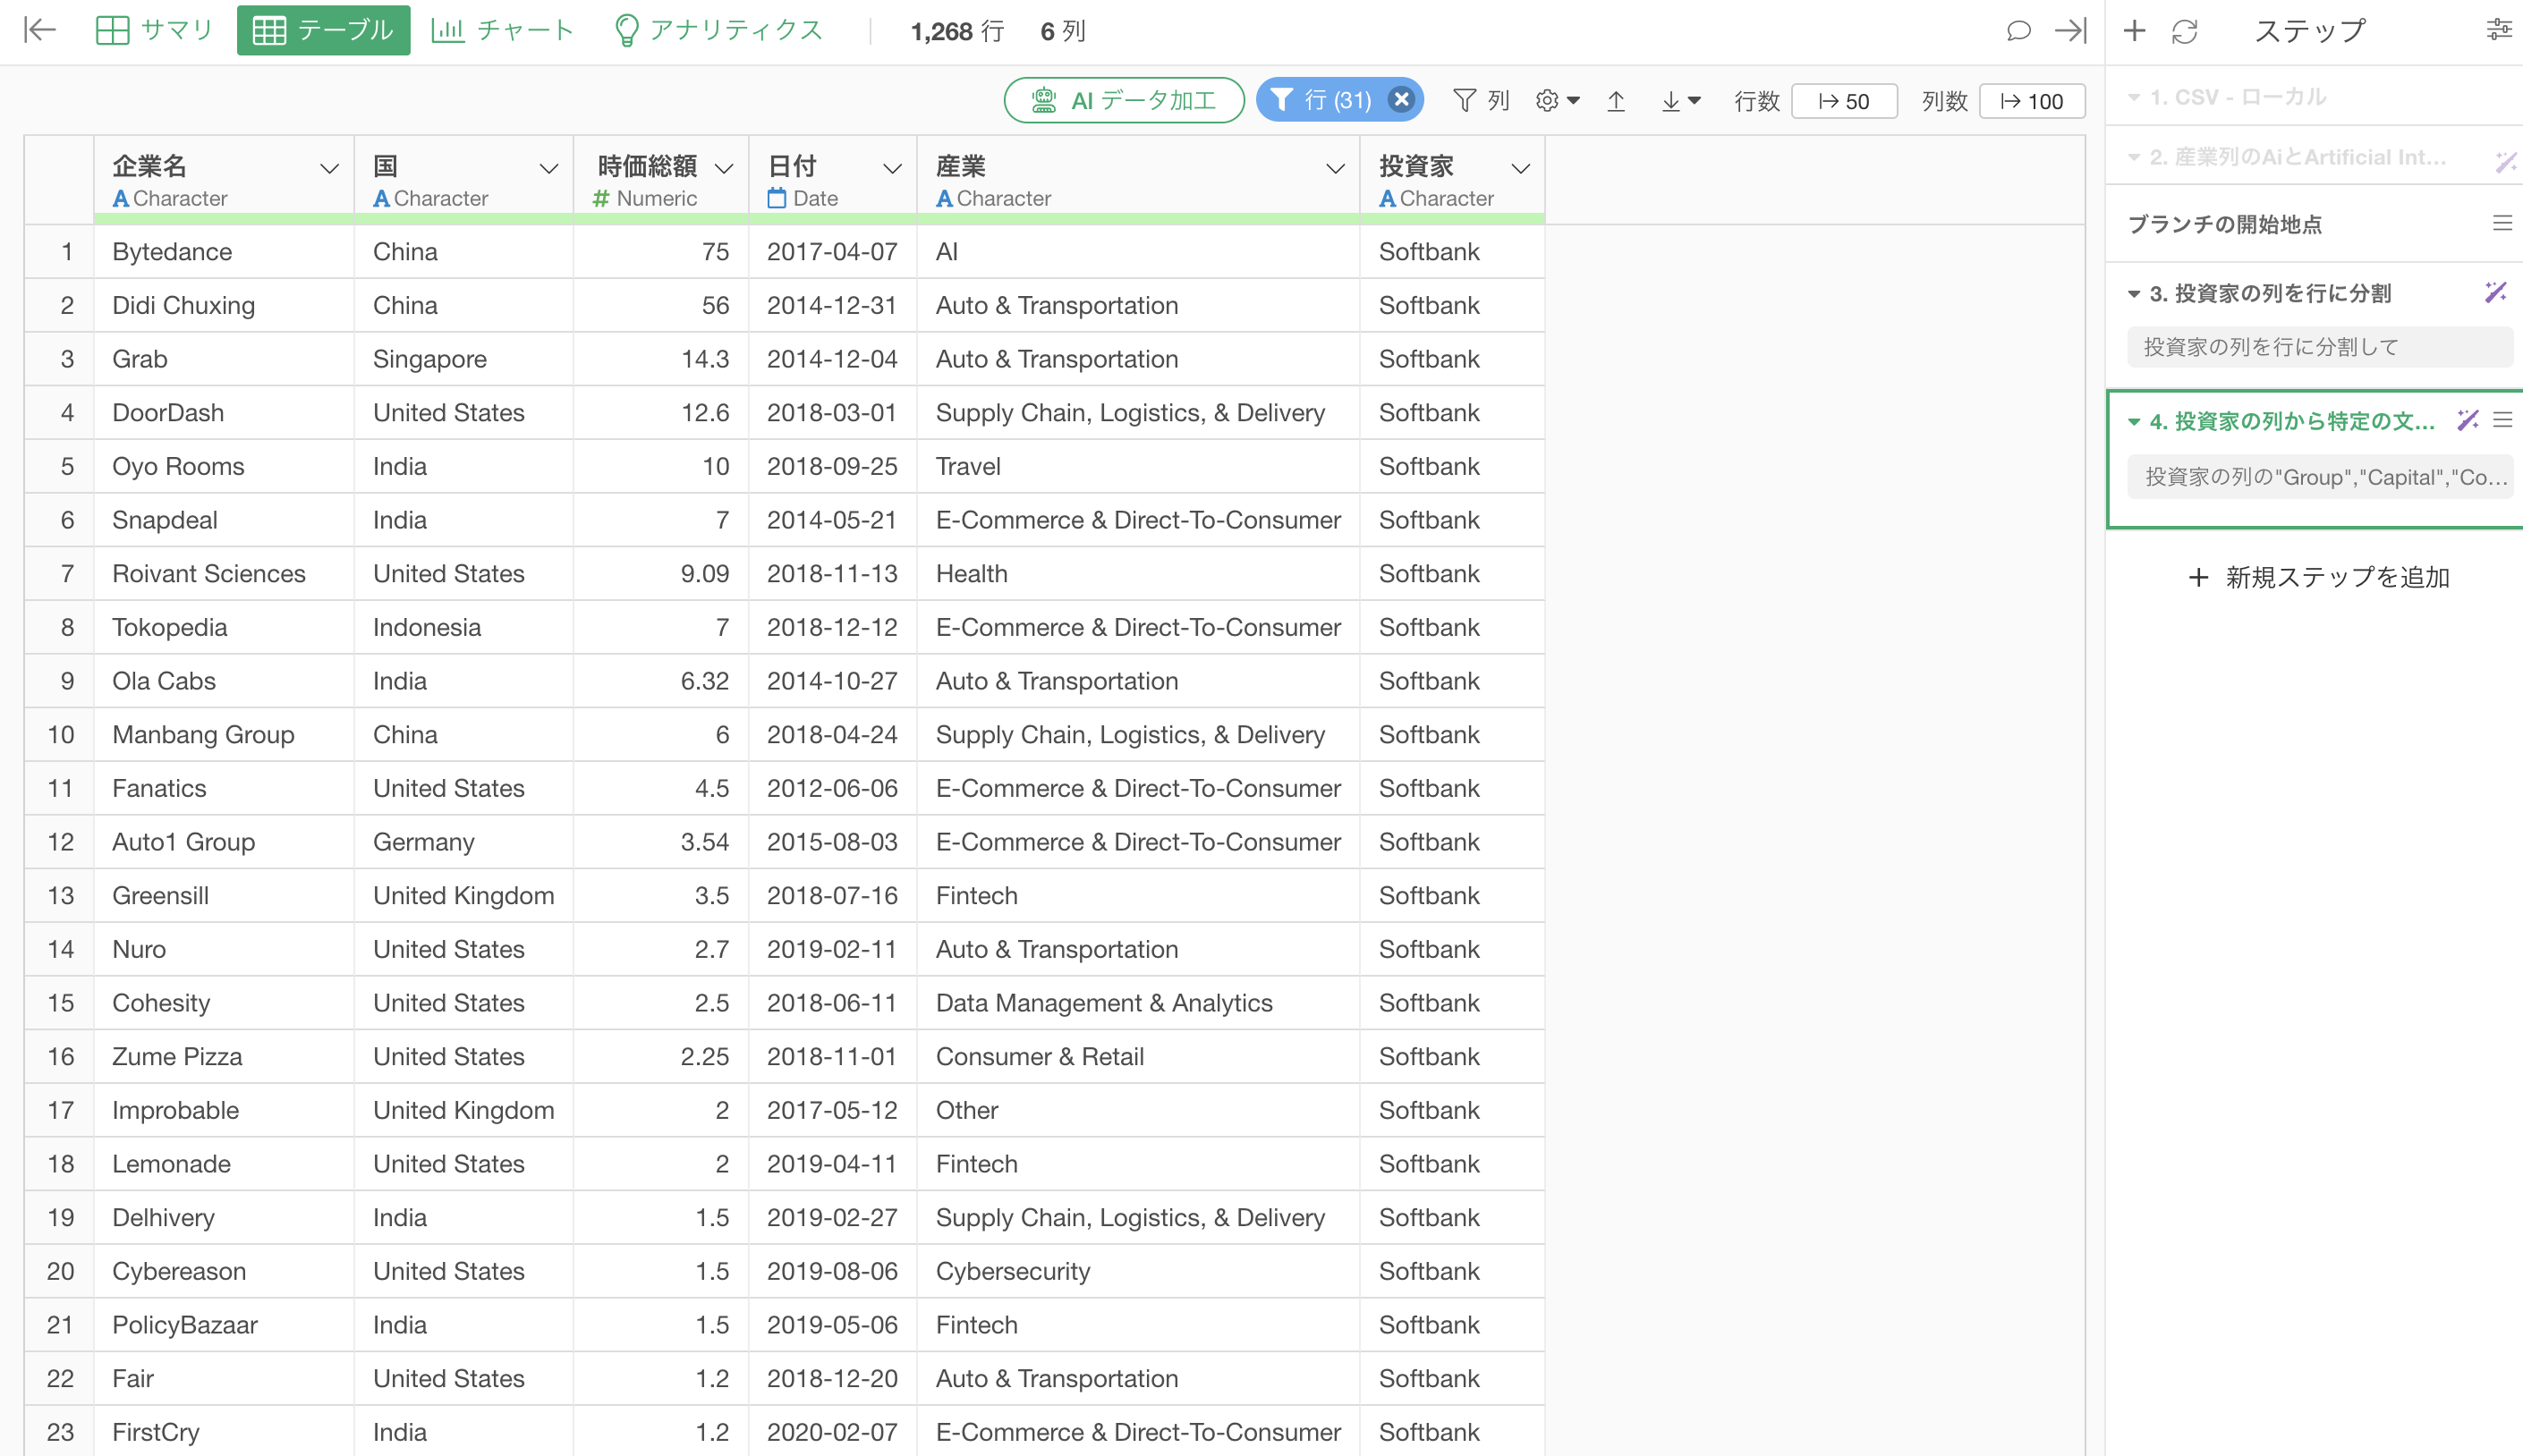Open the アナリティクス tab
This screenshot has height=1456, width=2523.
click(x=718, y=30)
